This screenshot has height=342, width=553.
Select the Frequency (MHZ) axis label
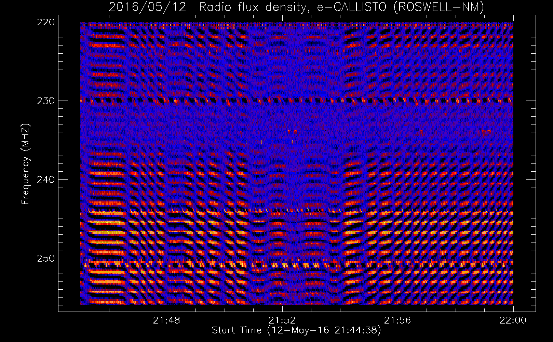[x=26, y=164]
